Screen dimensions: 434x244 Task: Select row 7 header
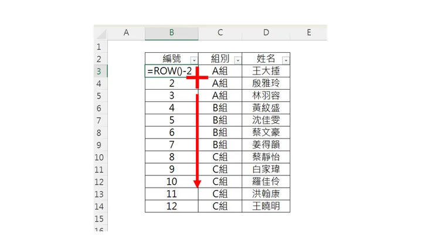pos(100,120)
